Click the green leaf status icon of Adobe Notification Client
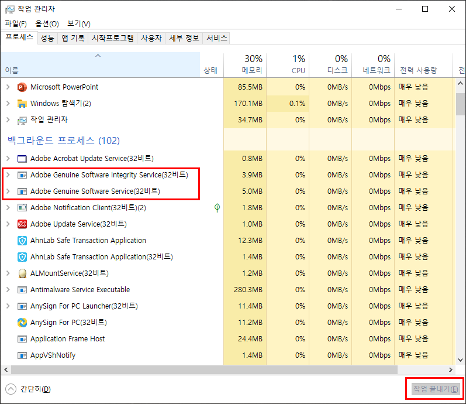This screenshot has width=466, height=404. 218,208
